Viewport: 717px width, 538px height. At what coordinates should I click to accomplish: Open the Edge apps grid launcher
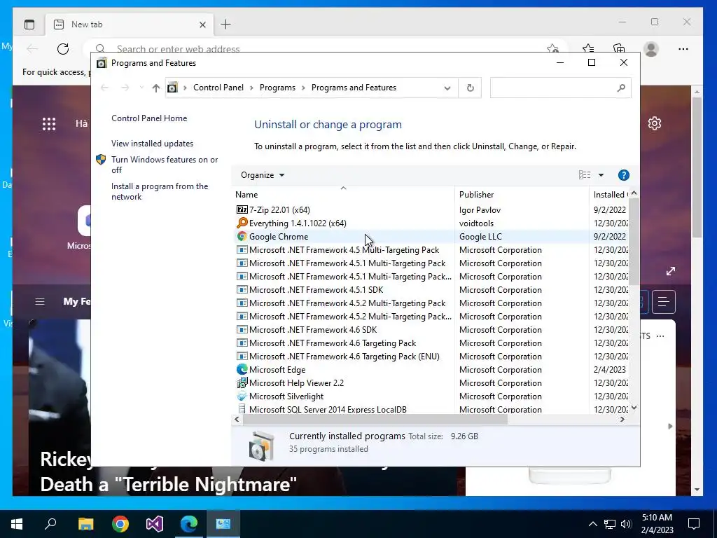pyautogui.click(x=49, y=124)
